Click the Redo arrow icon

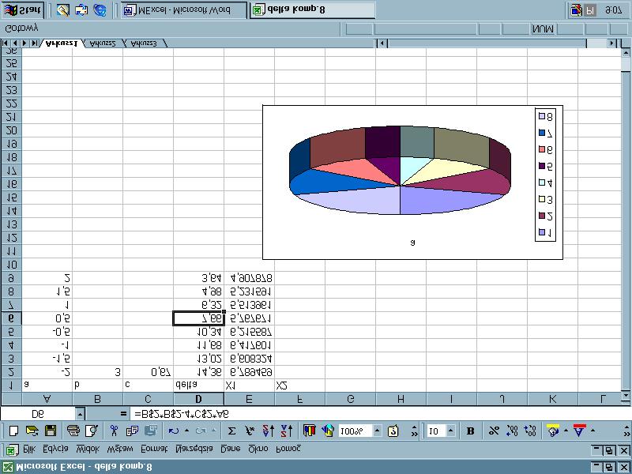(x=201, y=431)
